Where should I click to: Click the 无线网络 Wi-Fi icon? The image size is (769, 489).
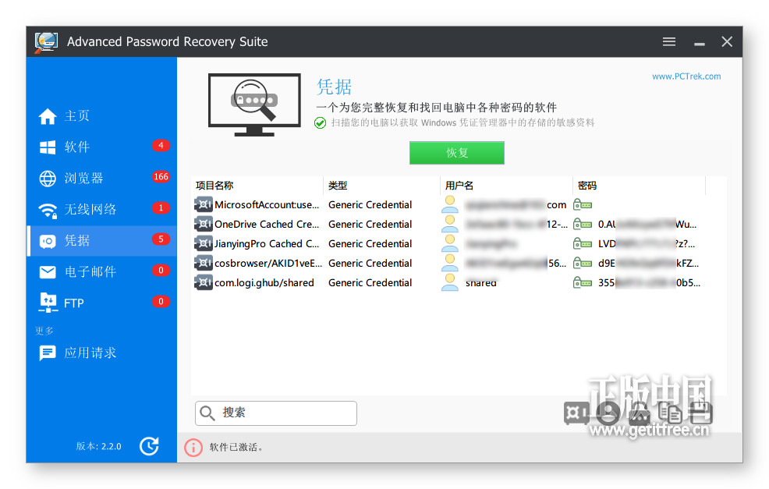point(48,210)
